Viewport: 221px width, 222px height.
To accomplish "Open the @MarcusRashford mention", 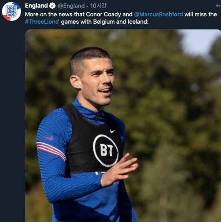I will (x=158, y=14).
